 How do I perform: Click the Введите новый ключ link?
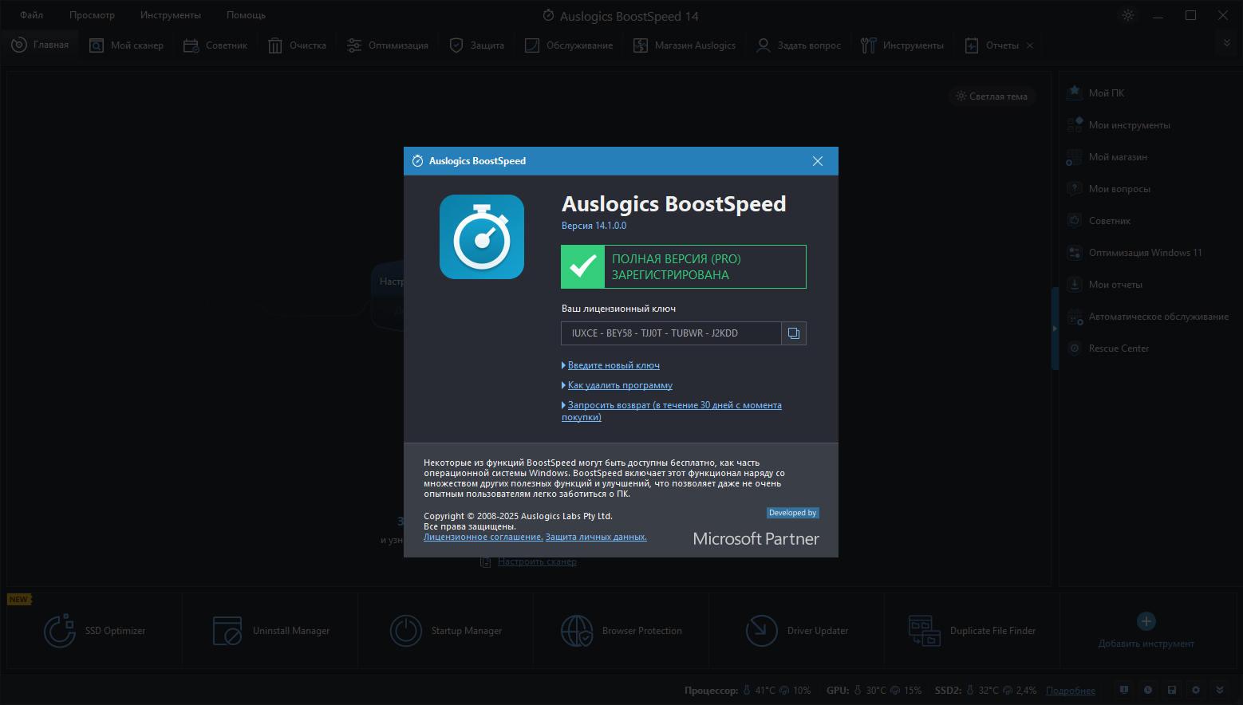614,365
